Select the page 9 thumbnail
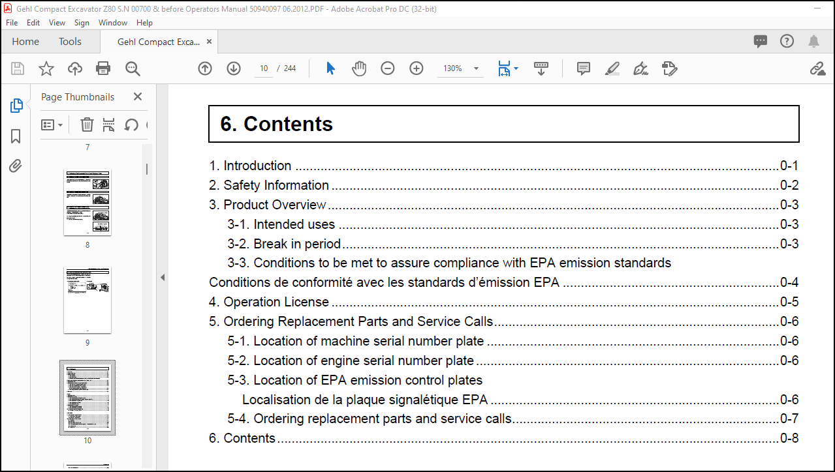 tap(87, 300)
